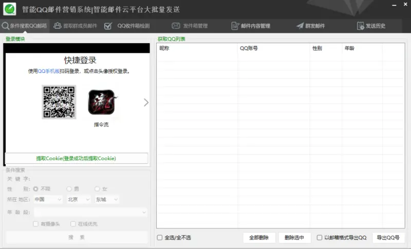Screen dimensions: 411x249
Task: Select the 女 gender radio button
Action: pos(97,189)
